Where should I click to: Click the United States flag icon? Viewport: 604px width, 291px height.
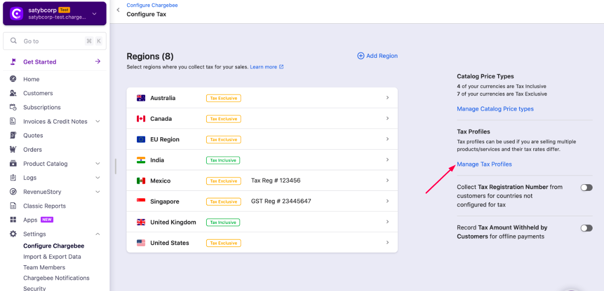tap(141, 243)
